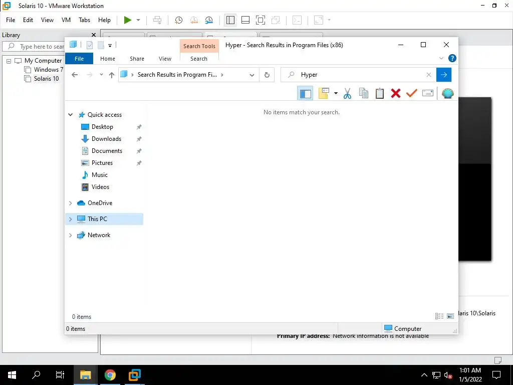Collapse the Quick access section
Image resolution: width=513 pixels, height=385 pixels.
click(x=70, y=115)
